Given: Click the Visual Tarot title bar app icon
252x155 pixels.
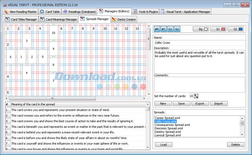Looking at the screenshot, I should coord(5,5).
